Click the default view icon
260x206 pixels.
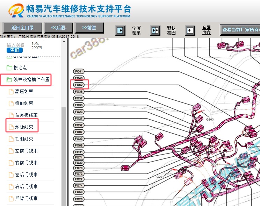tap(155, 30)
